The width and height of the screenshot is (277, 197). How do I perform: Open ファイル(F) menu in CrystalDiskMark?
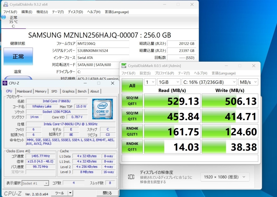(128, 73)
